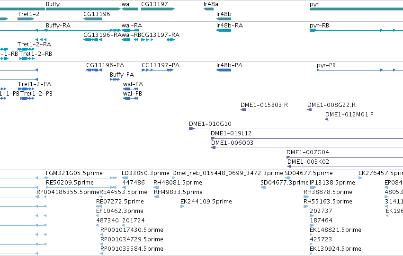Click the Tret1-2-PA feature

click(26, 89)
